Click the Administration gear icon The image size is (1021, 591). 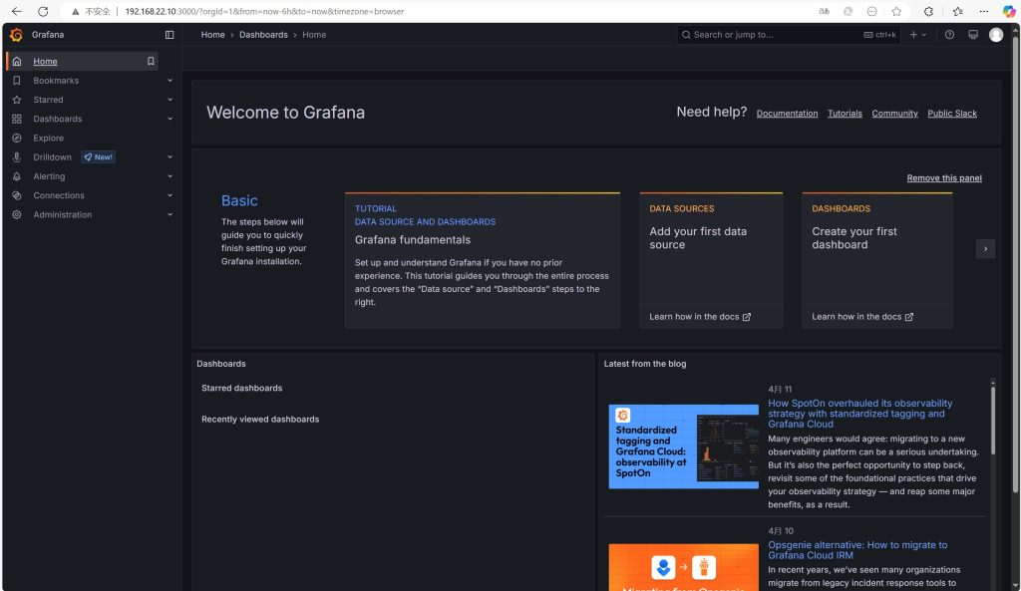click(17, 215)
